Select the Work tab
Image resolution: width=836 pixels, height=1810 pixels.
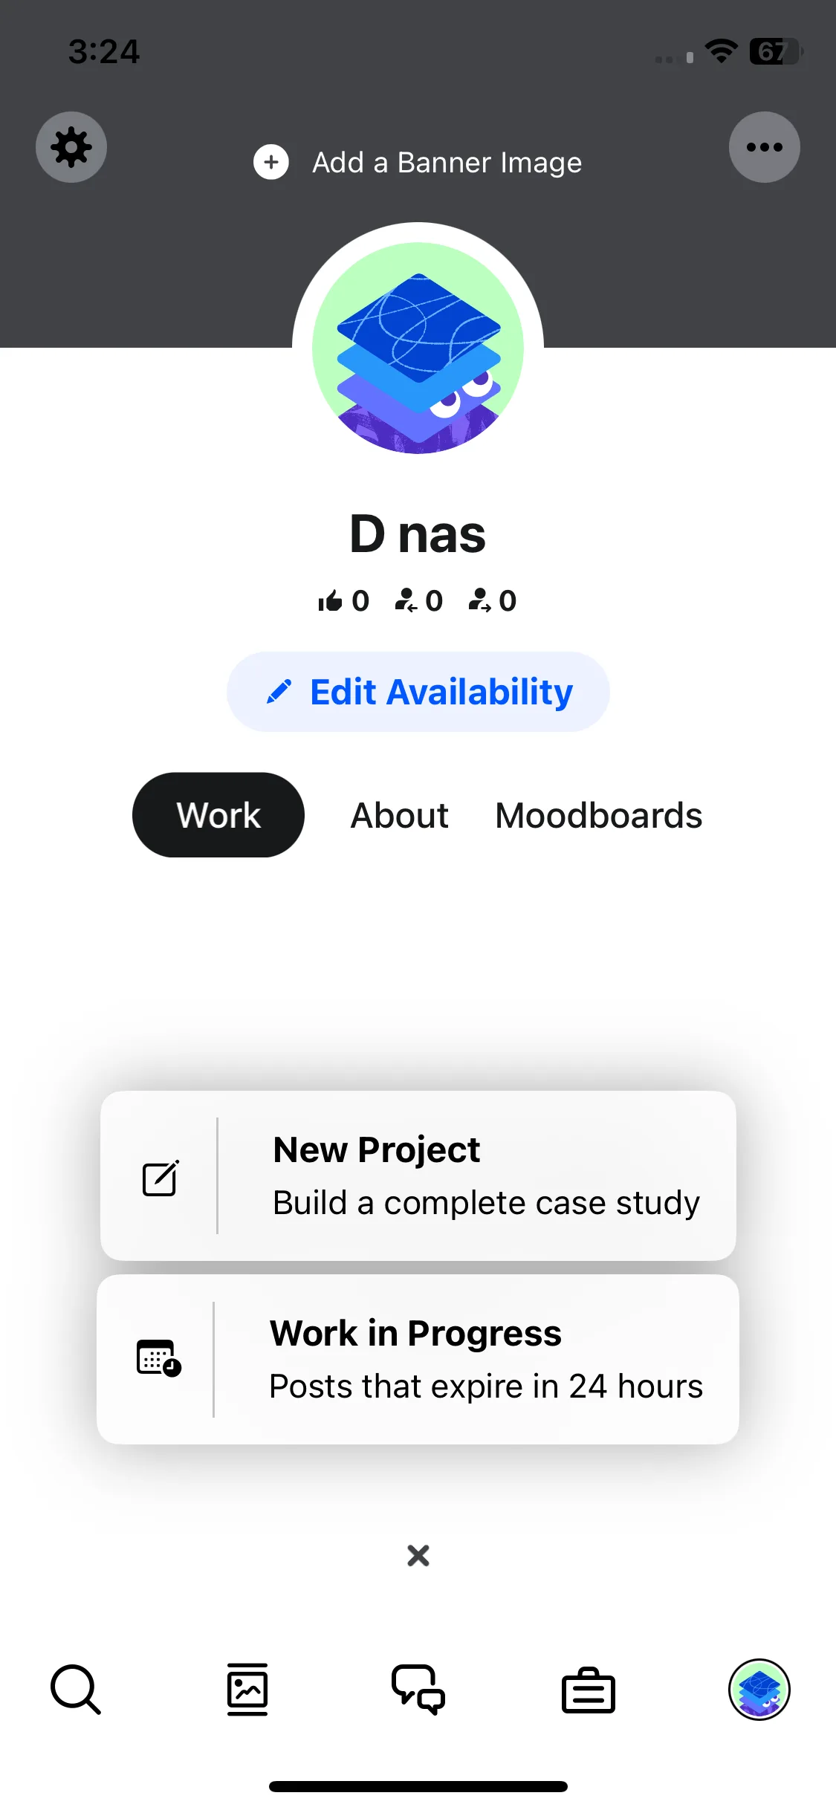click(218, 815)
